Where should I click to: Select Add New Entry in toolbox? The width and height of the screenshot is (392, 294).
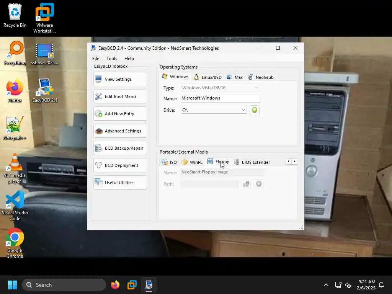(120, 114)
